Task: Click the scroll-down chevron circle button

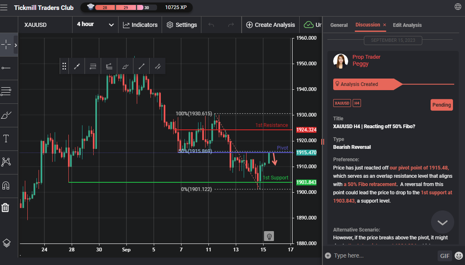Action: pyautogui.click(x=443, y=222)
